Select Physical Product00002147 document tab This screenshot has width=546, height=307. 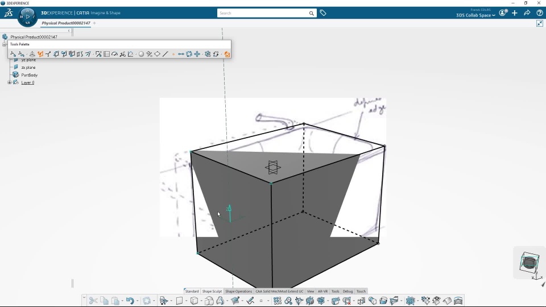pyautogui.click(x=66, y=23)
